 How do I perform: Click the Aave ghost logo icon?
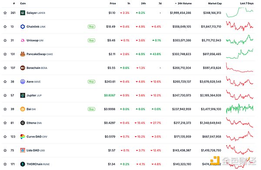click(23, 82)
